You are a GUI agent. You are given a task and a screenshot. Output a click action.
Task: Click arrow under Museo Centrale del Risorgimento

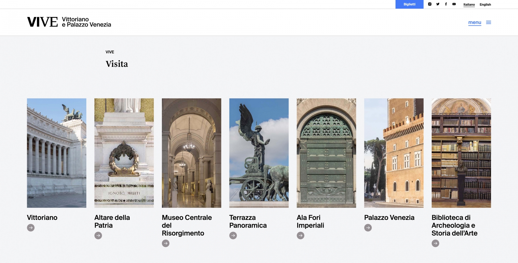point(166,243)
